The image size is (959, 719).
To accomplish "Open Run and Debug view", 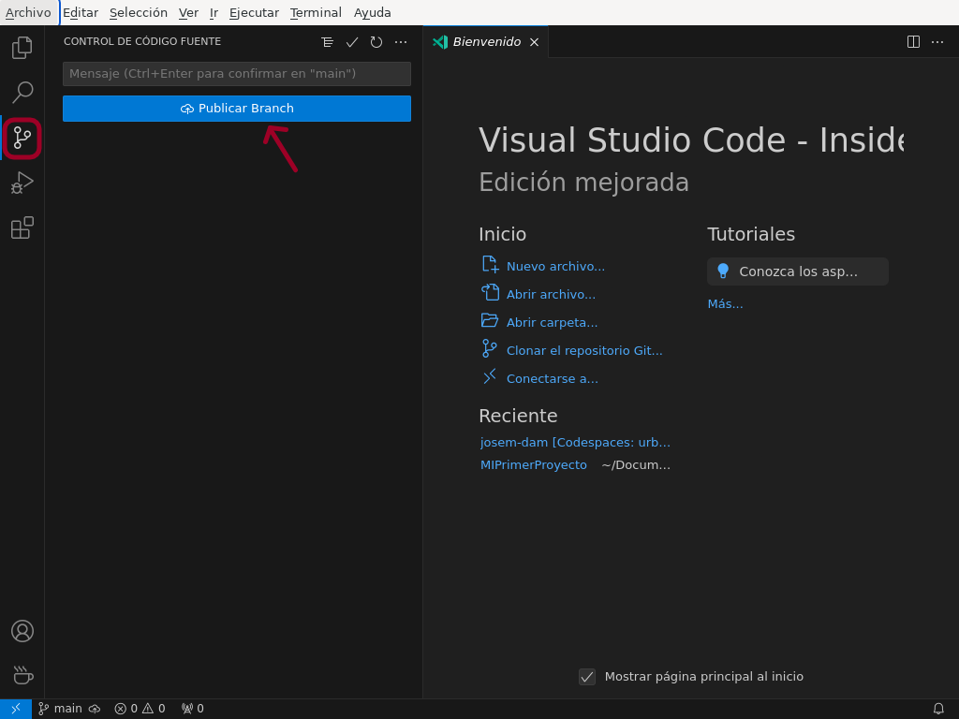I will pyautogui.click(x=22, y=183).
